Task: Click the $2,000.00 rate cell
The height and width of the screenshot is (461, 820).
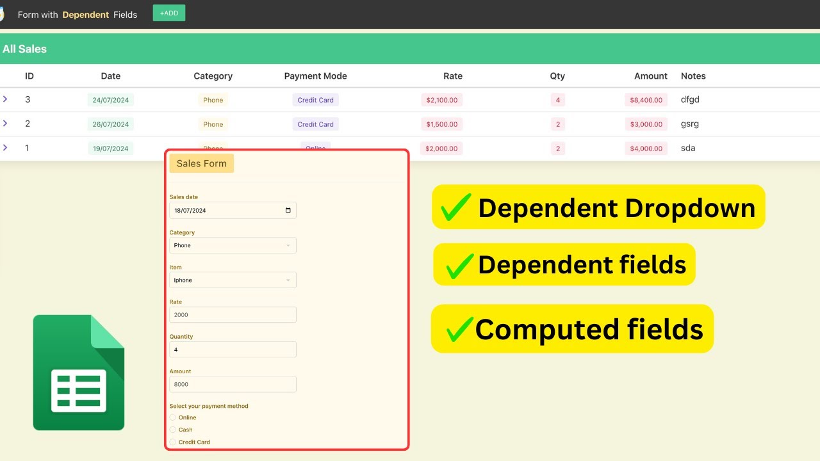Action: point(442,149)
